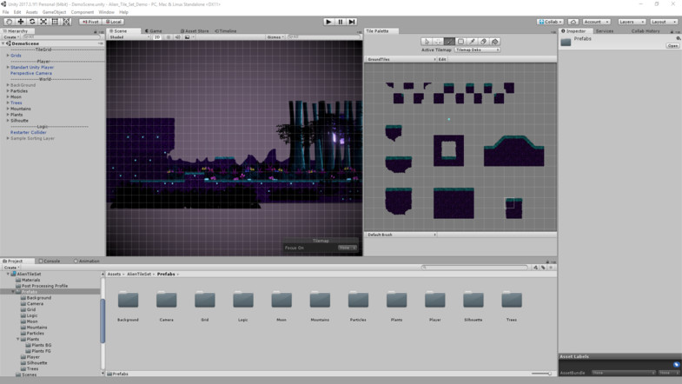Open the Mountains prefab folder thumbnail
Image resolution: width=682 pixels, height=384 pixels.
(320, 300)
